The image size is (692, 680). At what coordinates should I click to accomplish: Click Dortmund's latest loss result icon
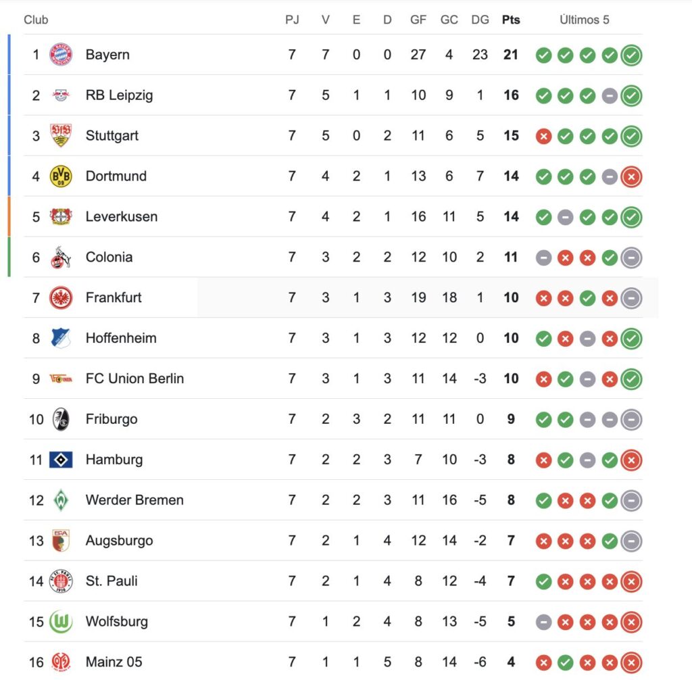631,176
